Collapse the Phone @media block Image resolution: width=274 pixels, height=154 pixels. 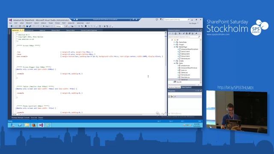click(x=15, y=108)
